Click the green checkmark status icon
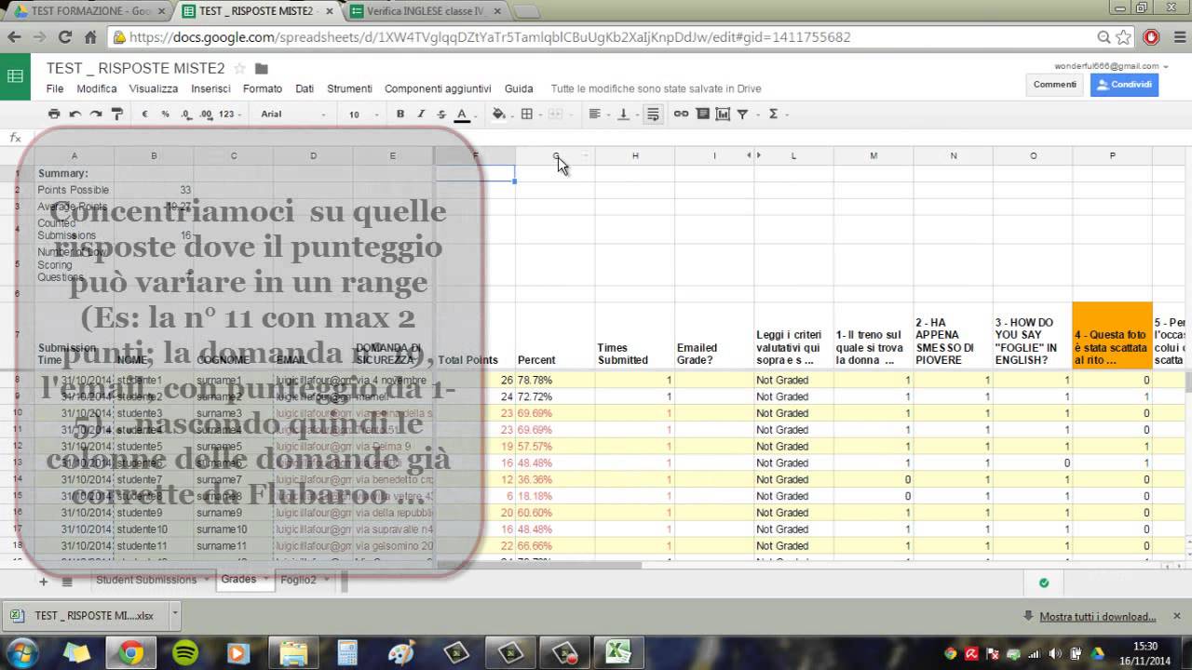1192x670 pixels. tap(1044, 583)
